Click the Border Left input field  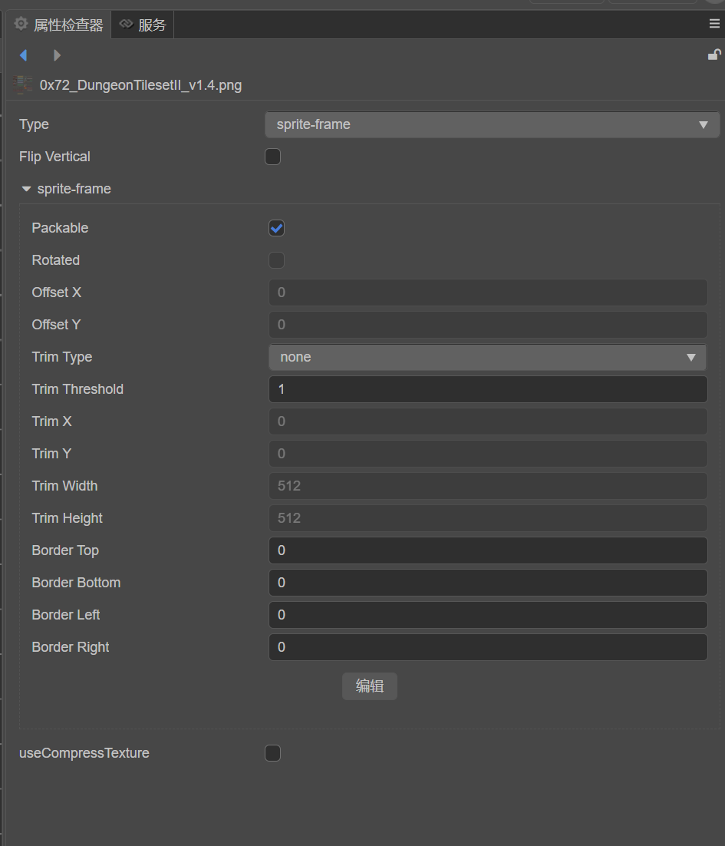click(487, 615)
